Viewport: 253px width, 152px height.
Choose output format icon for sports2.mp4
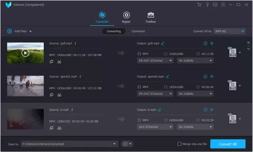(x=232, y=85)
